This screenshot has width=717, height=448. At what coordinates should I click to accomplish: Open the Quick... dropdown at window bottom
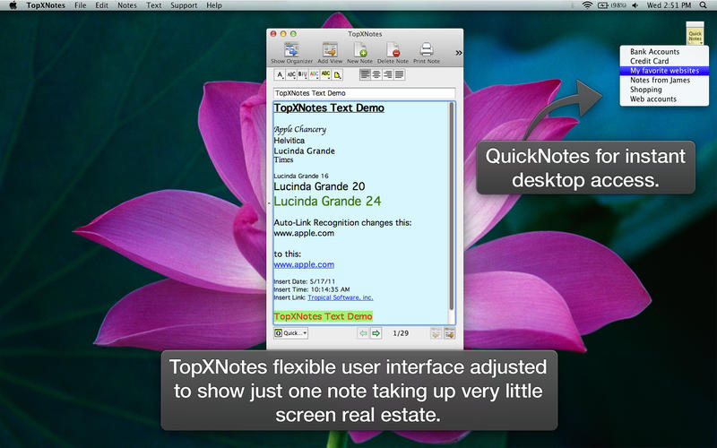(x=290, y=333)
